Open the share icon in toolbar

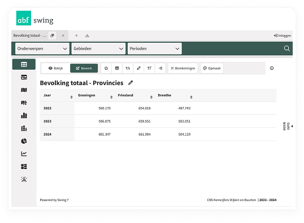[x=160, y=68]
